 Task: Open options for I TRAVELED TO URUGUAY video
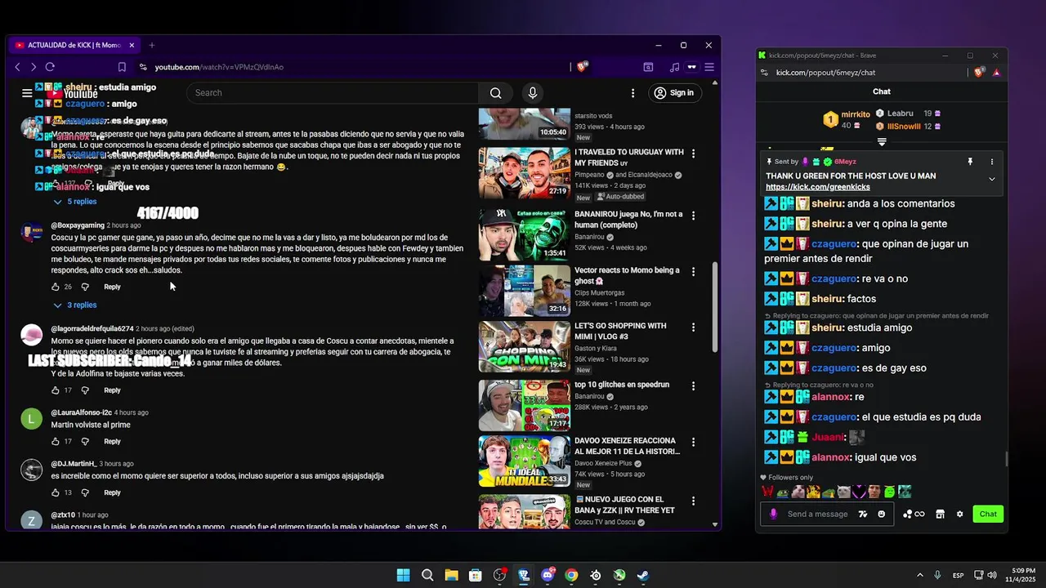(694, 154)
